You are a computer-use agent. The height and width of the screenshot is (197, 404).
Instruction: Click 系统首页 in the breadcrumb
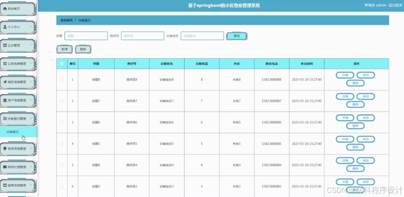pyautogui.click(x=67, y=20)
